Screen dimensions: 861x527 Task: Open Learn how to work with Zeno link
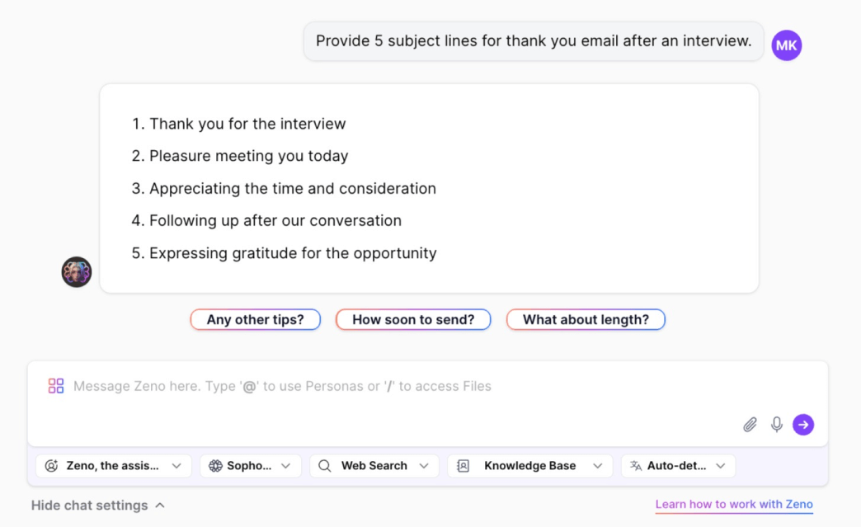(734, 504)
